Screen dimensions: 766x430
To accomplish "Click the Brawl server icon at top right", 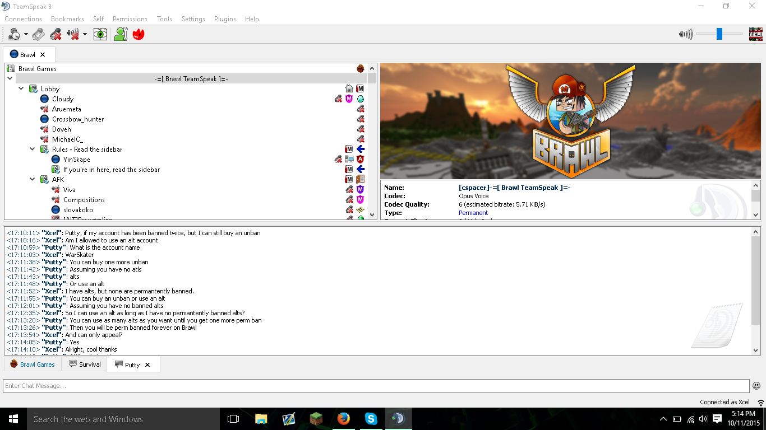I will click(x=756, y=34).
